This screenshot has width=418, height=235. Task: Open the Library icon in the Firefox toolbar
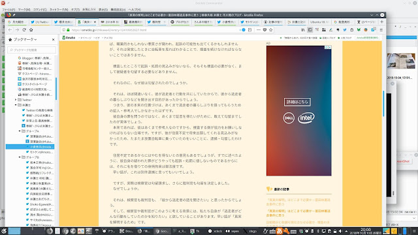[x=303, y=30]
